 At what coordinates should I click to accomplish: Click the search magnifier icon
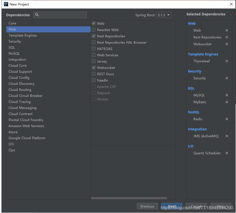coord(37,15)
